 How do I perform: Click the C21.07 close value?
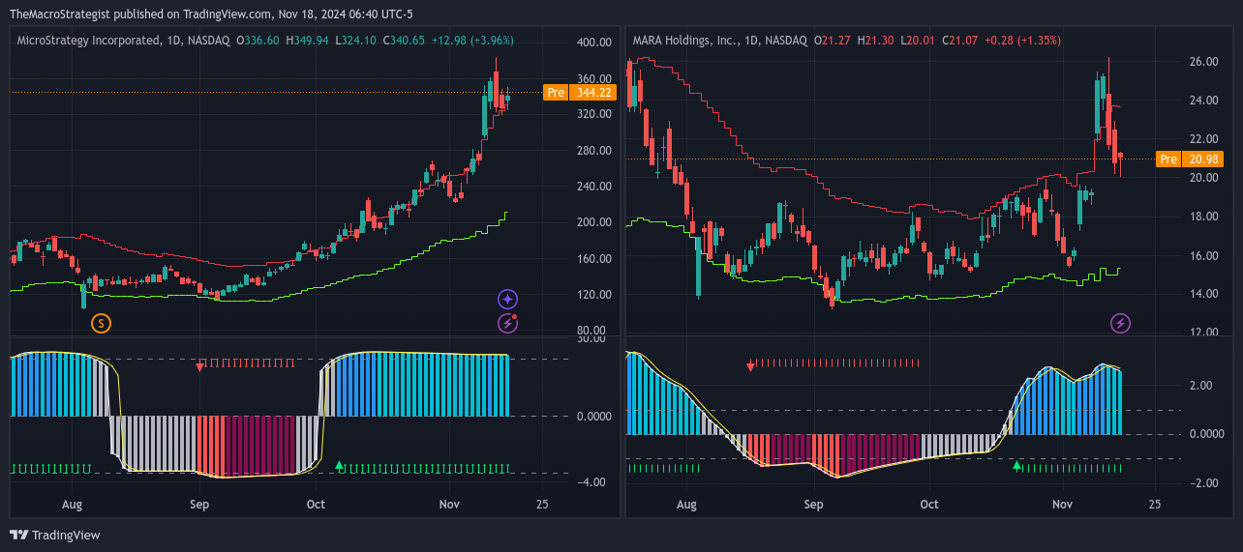(x=961, y=41)
